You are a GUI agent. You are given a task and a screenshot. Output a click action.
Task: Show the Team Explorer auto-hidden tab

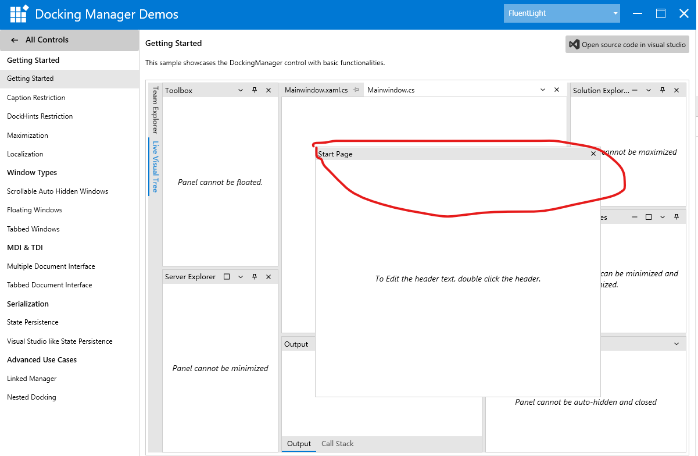(155, 110)
